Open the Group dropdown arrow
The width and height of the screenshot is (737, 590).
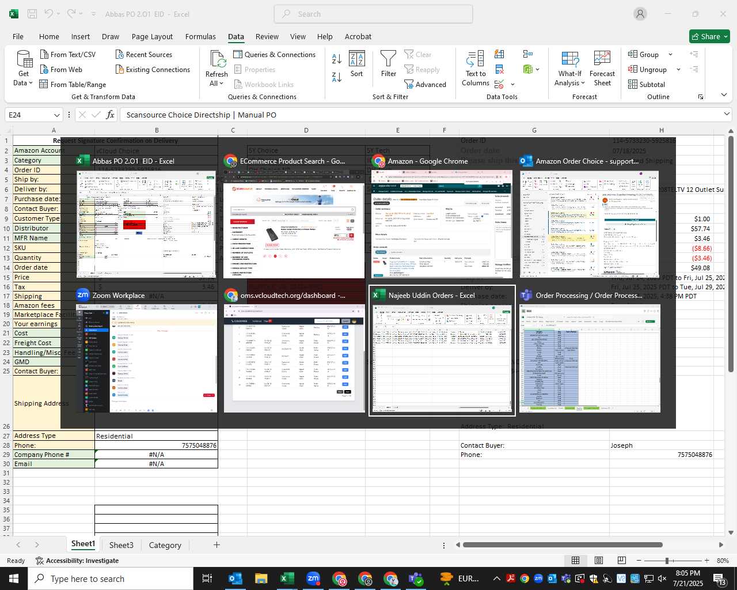point(670,54)
